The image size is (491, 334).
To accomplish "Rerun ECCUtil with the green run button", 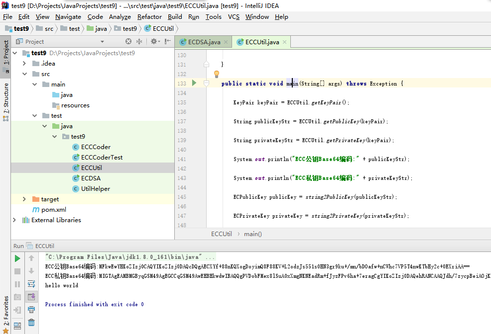I will [17, 258].
